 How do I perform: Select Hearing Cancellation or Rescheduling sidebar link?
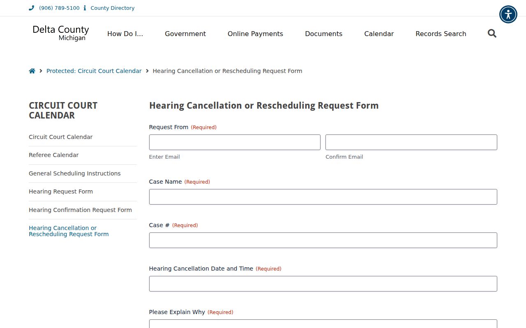coord(69,231)
